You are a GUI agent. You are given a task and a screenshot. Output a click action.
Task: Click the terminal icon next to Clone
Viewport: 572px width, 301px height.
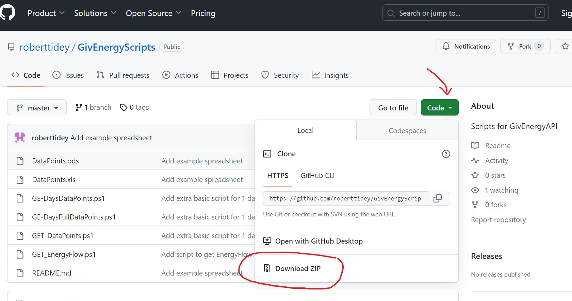pos(267,154)
